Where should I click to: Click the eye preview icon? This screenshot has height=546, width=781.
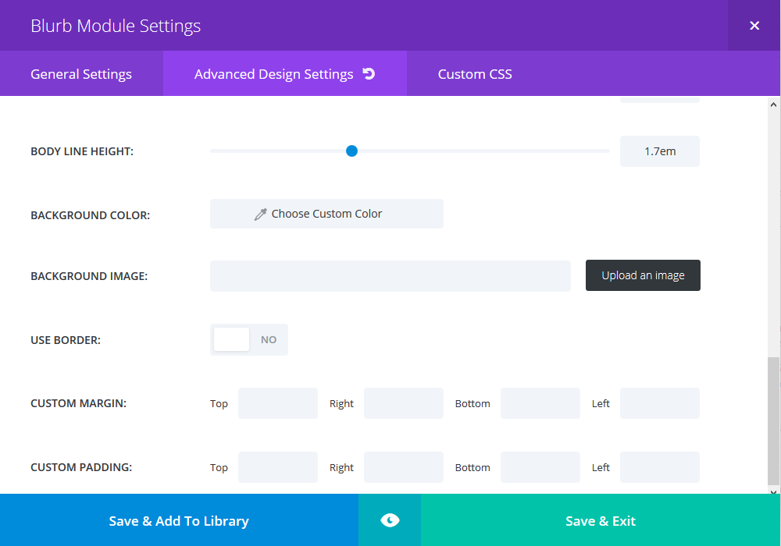[x=390, y=520]
